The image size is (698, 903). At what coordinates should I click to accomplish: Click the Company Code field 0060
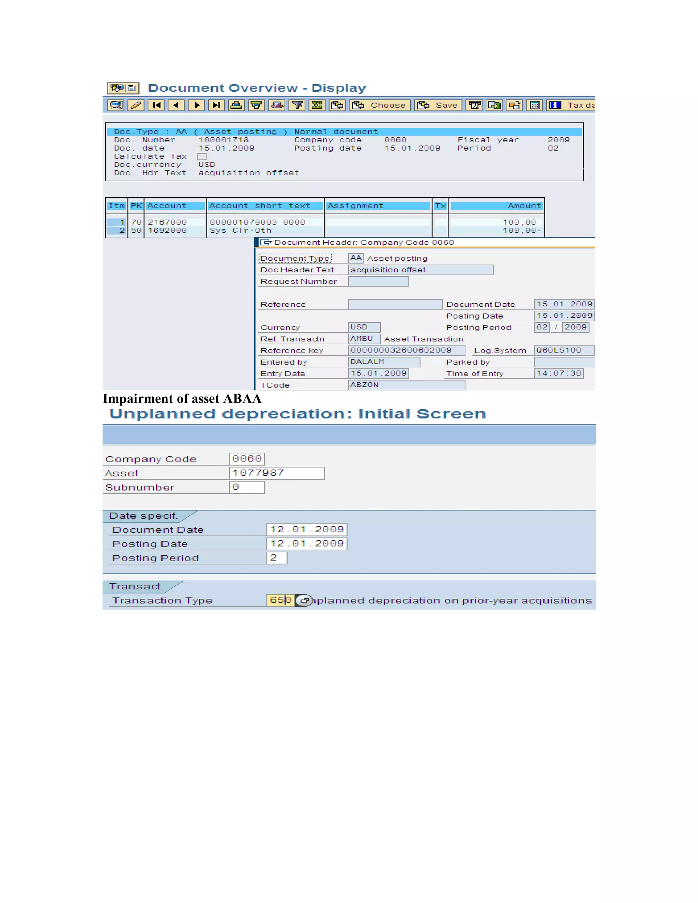tap(247, 459)
